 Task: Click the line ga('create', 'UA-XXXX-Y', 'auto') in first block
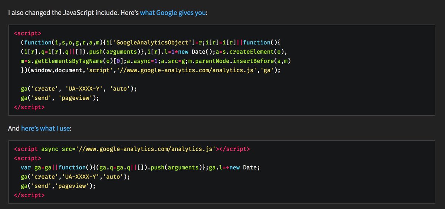(x=79, y=89)
